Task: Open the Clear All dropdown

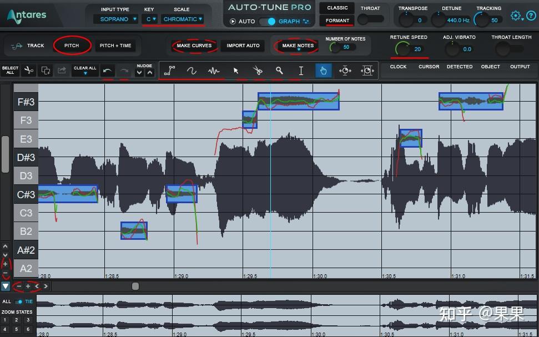Action: coord(85,71)
